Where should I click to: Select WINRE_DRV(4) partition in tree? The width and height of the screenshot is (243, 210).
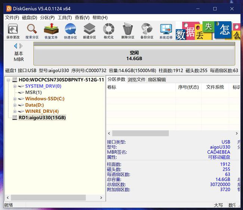pos(42,111)
